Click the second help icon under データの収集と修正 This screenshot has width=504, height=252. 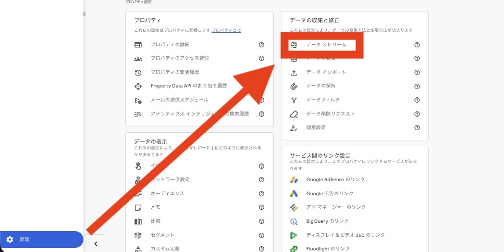pos(417,58)
